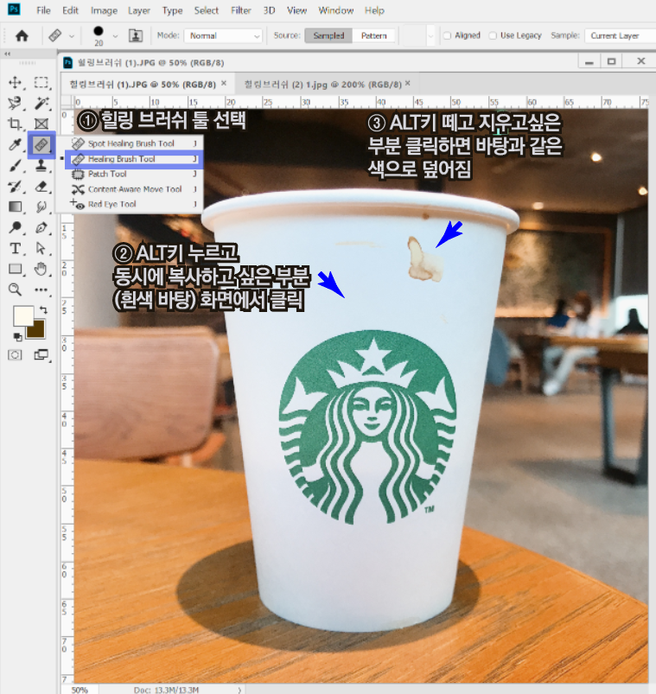Open the Image menu
Screen dimensions: 656x694
(104, 10)
